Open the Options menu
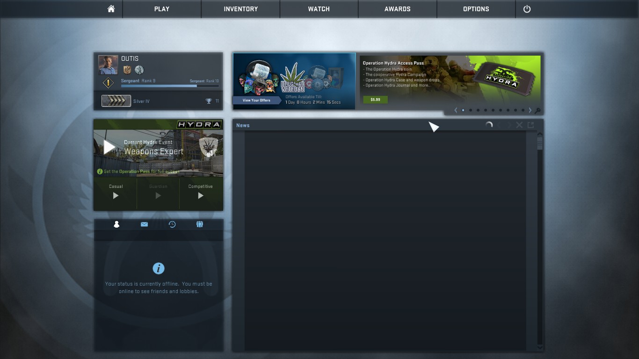This screenshot has width=639, height=359. point(476,9)
